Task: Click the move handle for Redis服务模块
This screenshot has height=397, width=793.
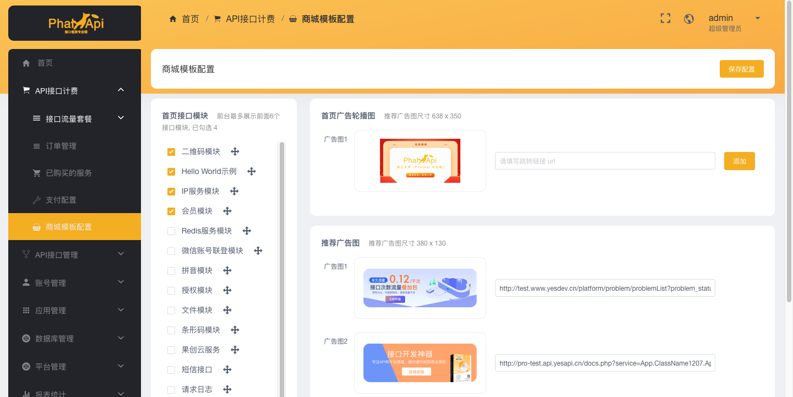Action: coord(247,231)
